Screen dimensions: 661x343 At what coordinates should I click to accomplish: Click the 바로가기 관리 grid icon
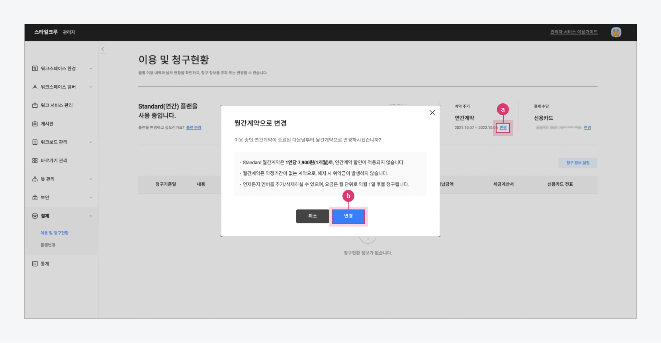(x=35, y=161)
